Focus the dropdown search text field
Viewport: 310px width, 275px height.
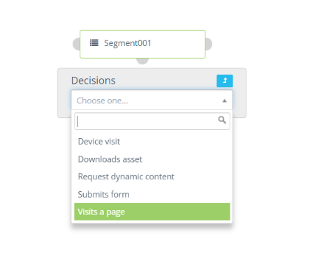pyautogui.click(x=147, y=121)
